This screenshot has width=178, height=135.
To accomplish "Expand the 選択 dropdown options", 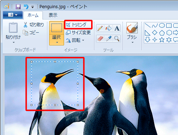I will point(57,40).
